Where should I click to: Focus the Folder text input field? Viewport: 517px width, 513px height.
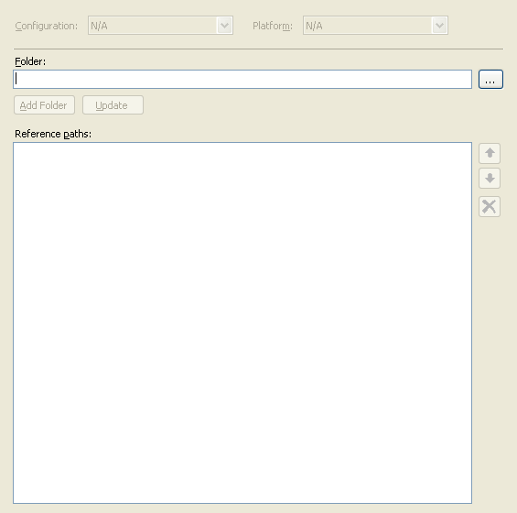tap(242, 79)
